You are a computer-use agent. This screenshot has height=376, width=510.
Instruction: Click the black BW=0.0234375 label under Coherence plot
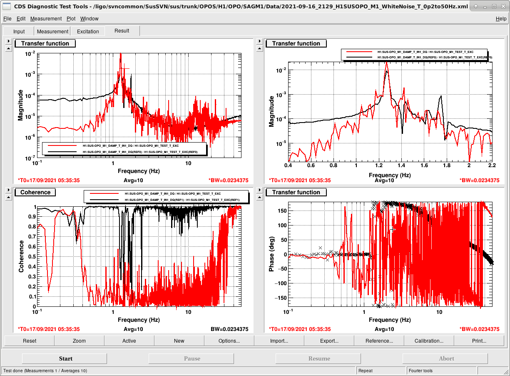click(x=229, y=329)
